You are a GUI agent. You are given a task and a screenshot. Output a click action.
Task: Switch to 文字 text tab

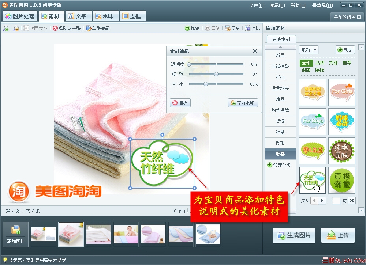[78, 16]
